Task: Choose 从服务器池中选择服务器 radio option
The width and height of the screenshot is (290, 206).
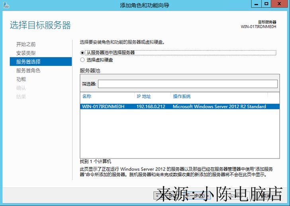Action: (x=82, y=53)
